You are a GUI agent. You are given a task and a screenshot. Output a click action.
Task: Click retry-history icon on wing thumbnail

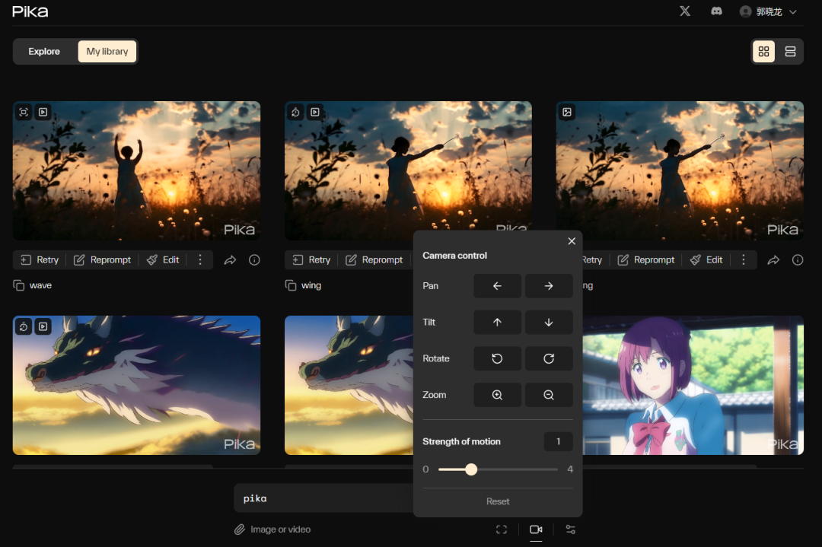tap(295, 112)
